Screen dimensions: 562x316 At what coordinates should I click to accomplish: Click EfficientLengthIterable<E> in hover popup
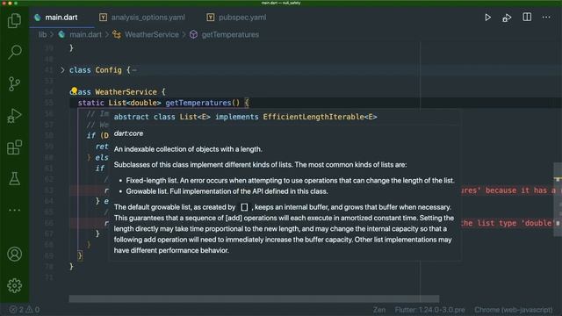click(320, 117)
